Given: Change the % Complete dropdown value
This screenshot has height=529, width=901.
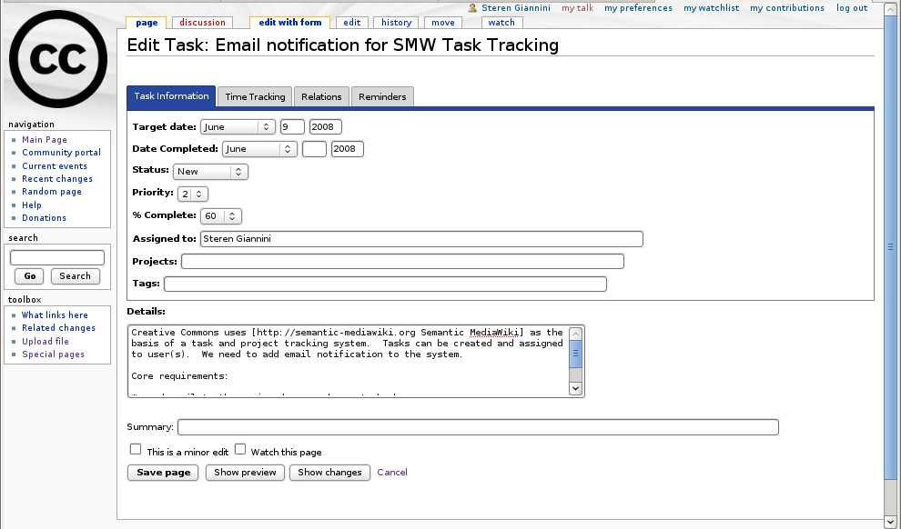Looking at the screenshot, I should pos(221,216).
